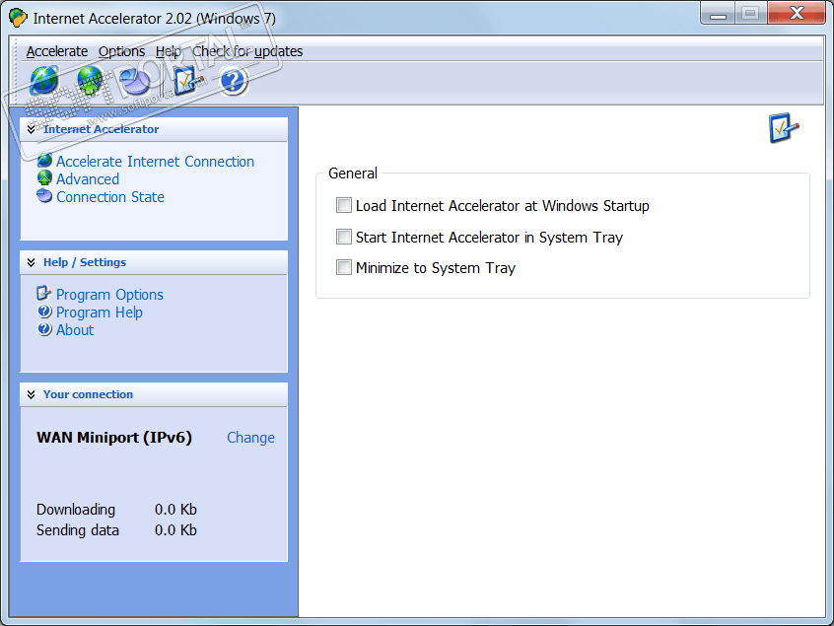834x626 pixels.
Task: Collapse the Your connection sidebar section
Action: (32, 394)
